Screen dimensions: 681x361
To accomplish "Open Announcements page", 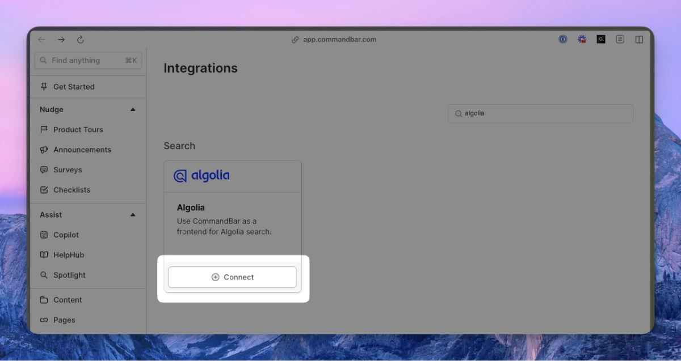I will click(x=82, y=150).
